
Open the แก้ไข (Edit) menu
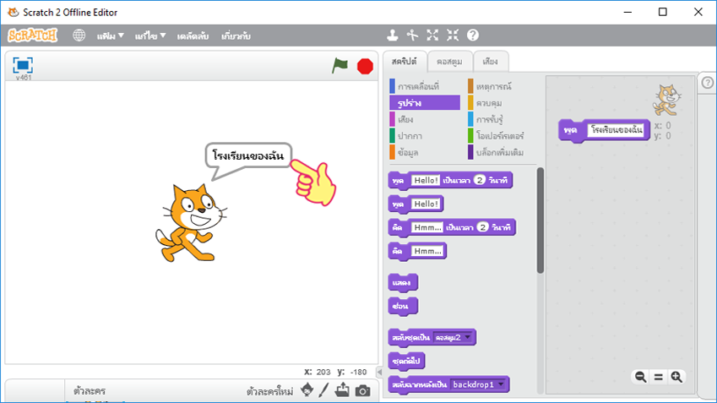(150, 35)
